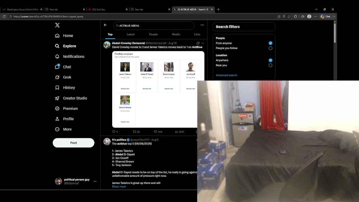Open the @Wellstonecratt profile handle
This screenshot has height=202, width=359.
[156, 43]
